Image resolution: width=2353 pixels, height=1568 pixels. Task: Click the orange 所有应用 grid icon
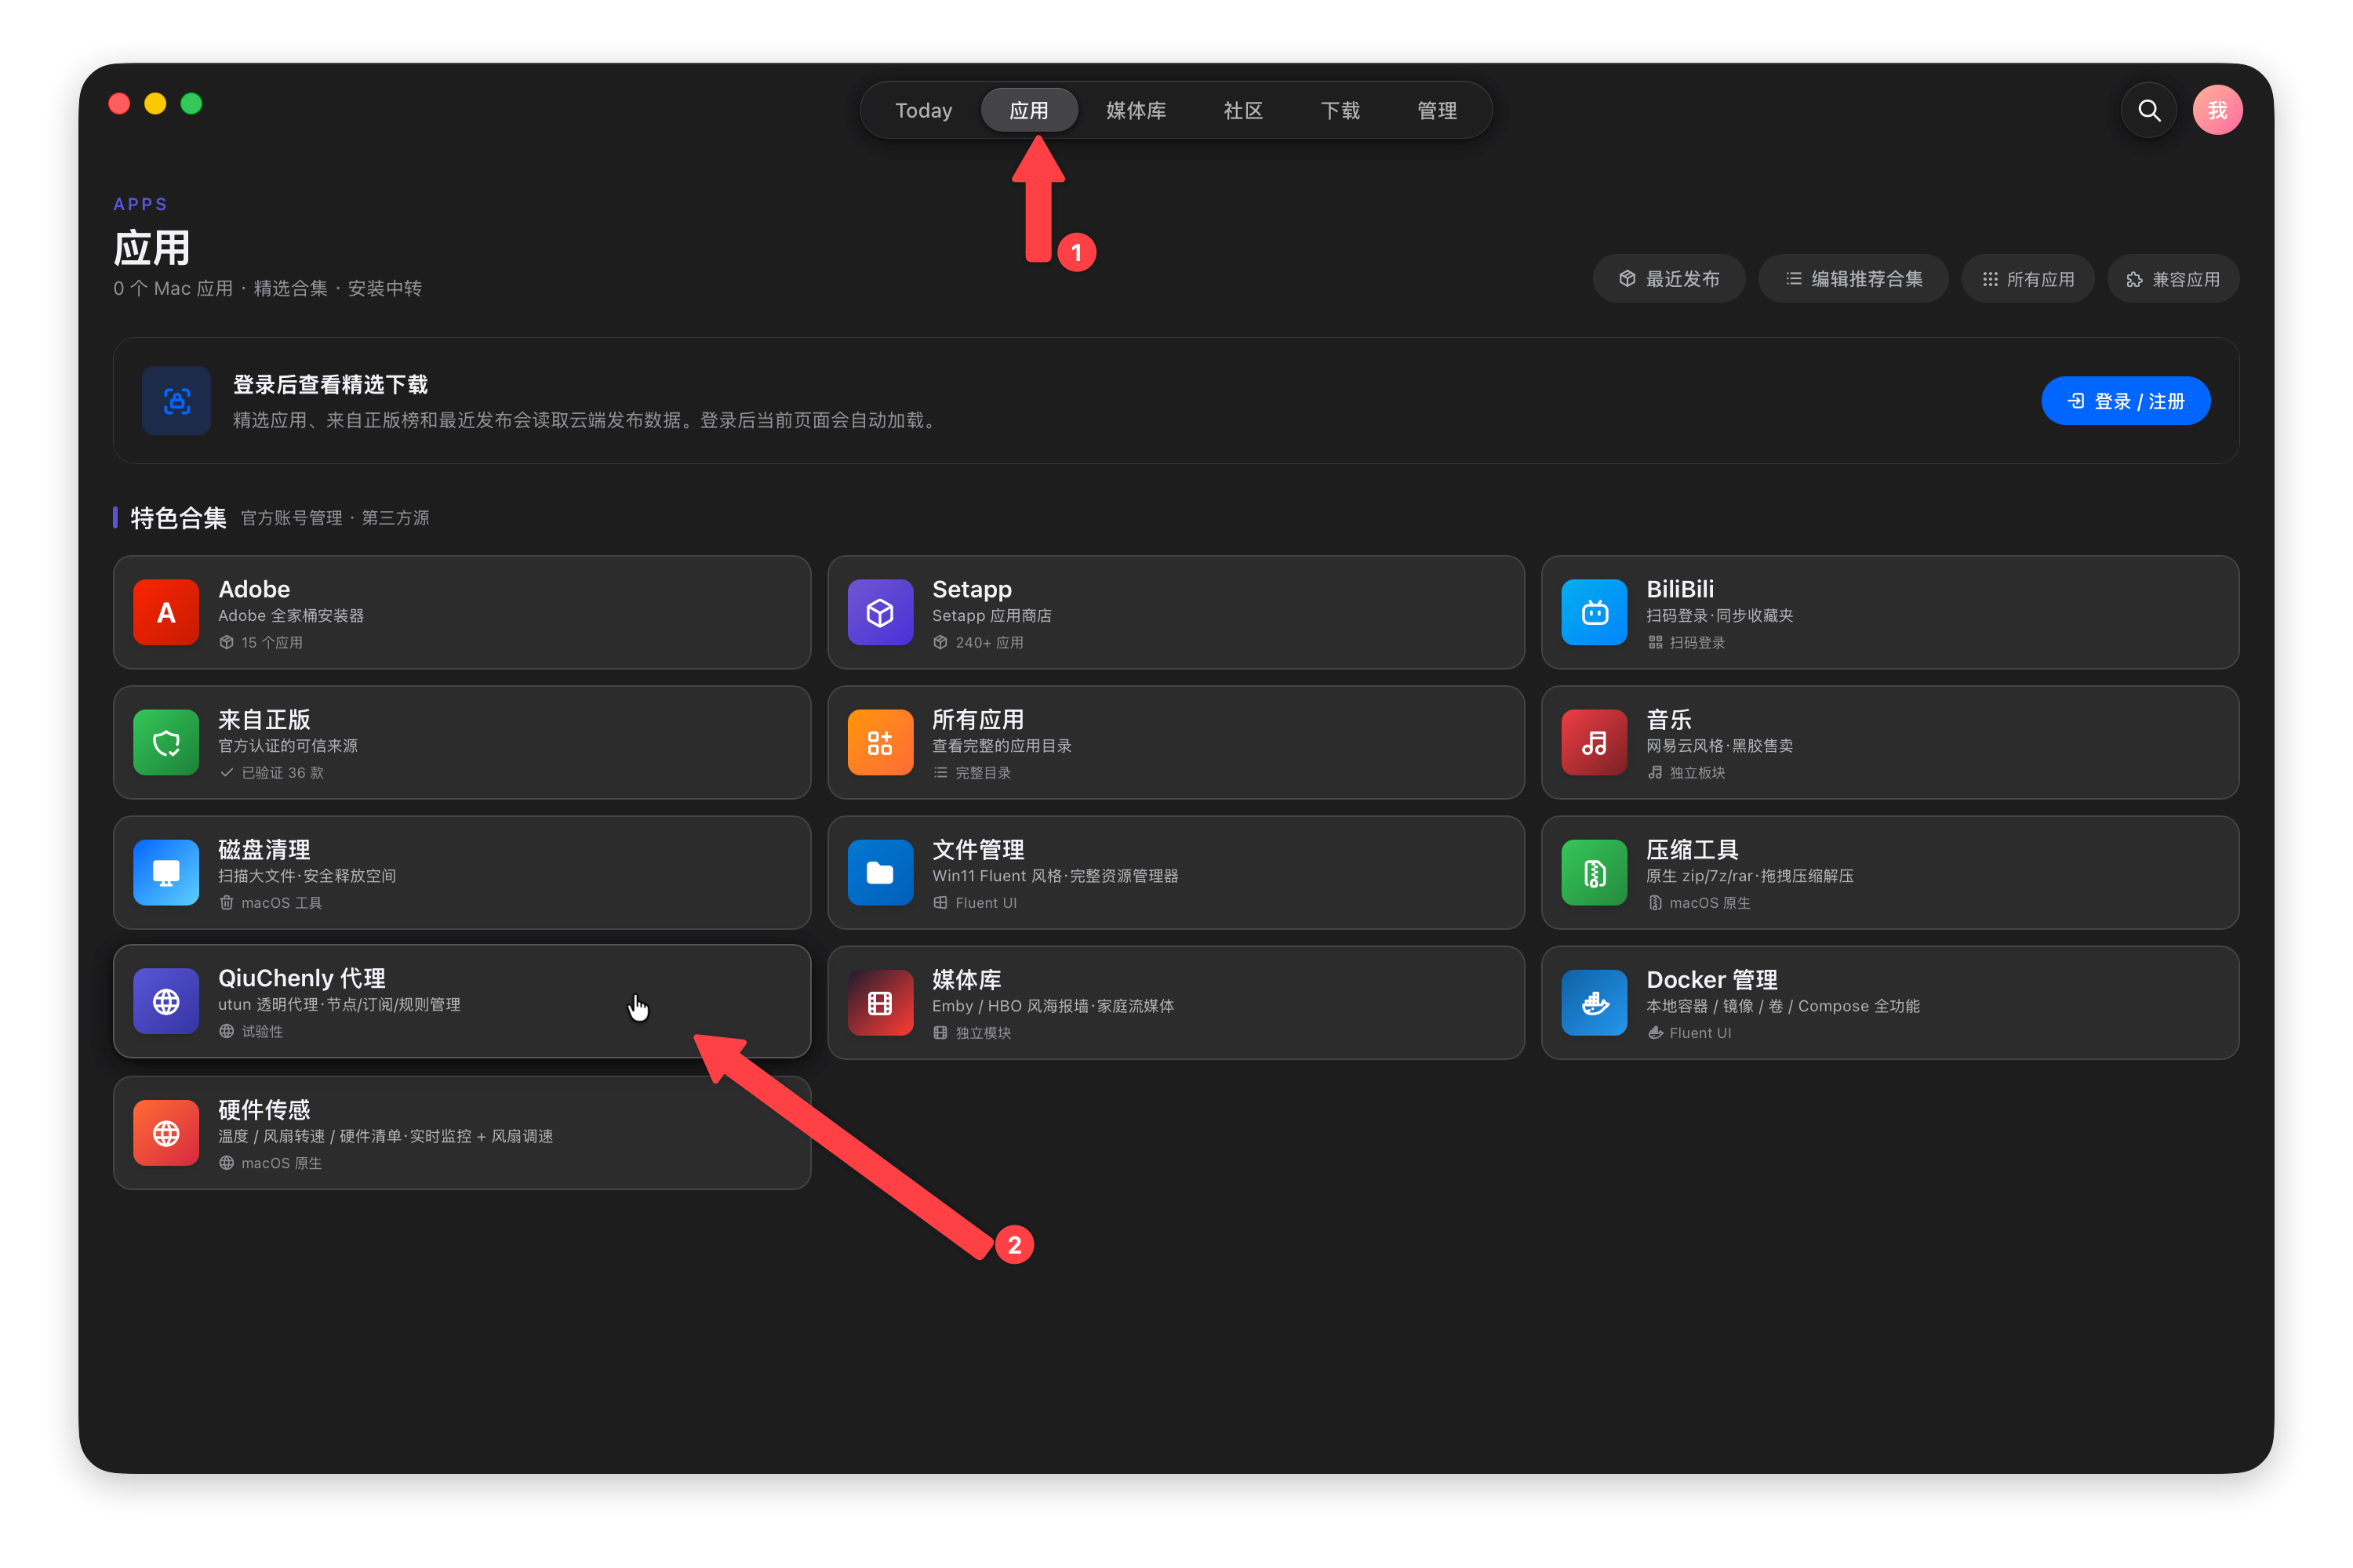click(x=880, y=742)
